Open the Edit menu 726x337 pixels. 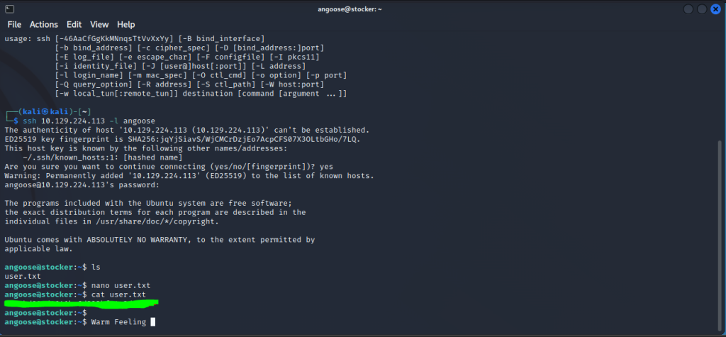coord(74,25)
